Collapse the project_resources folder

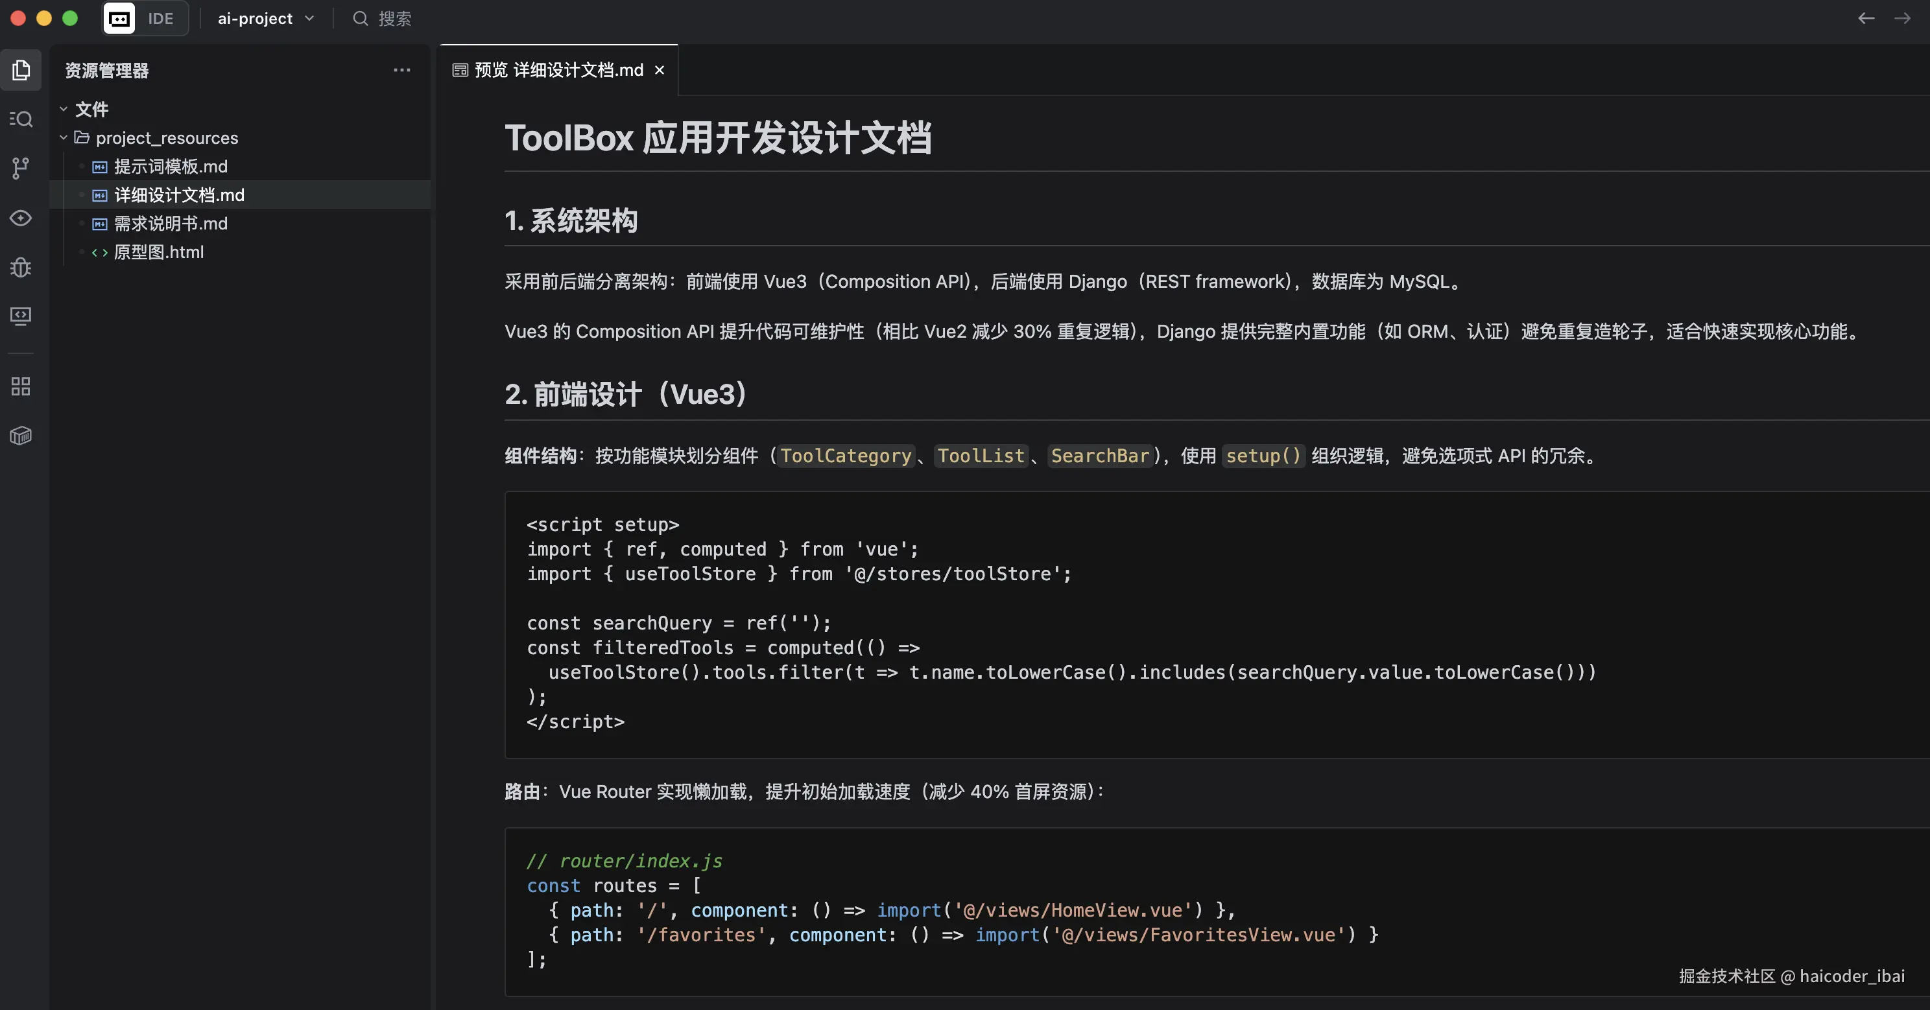pyautogui.click(x=64, y=138)
